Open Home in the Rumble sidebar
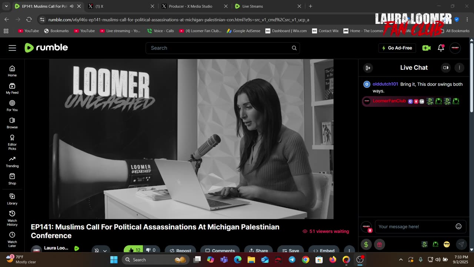This screenshot has height=267, width=474. pyautogui.click(x=12, y=71)
